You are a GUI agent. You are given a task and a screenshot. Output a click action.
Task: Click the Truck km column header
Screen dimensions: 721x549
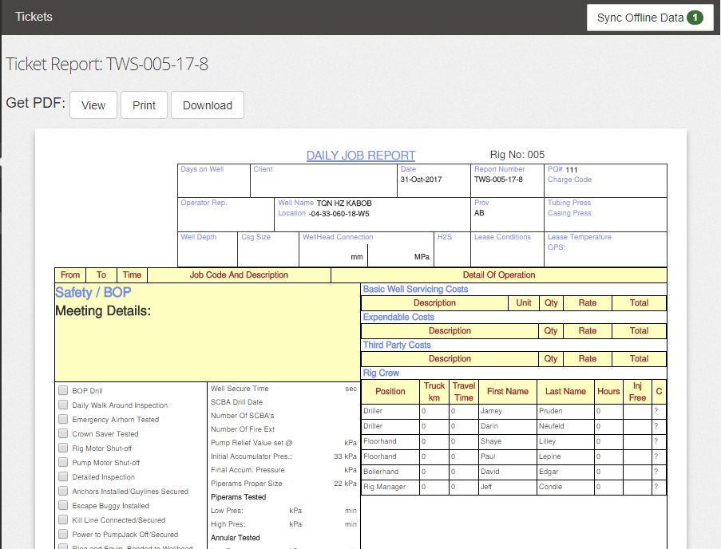coord(434,392)
